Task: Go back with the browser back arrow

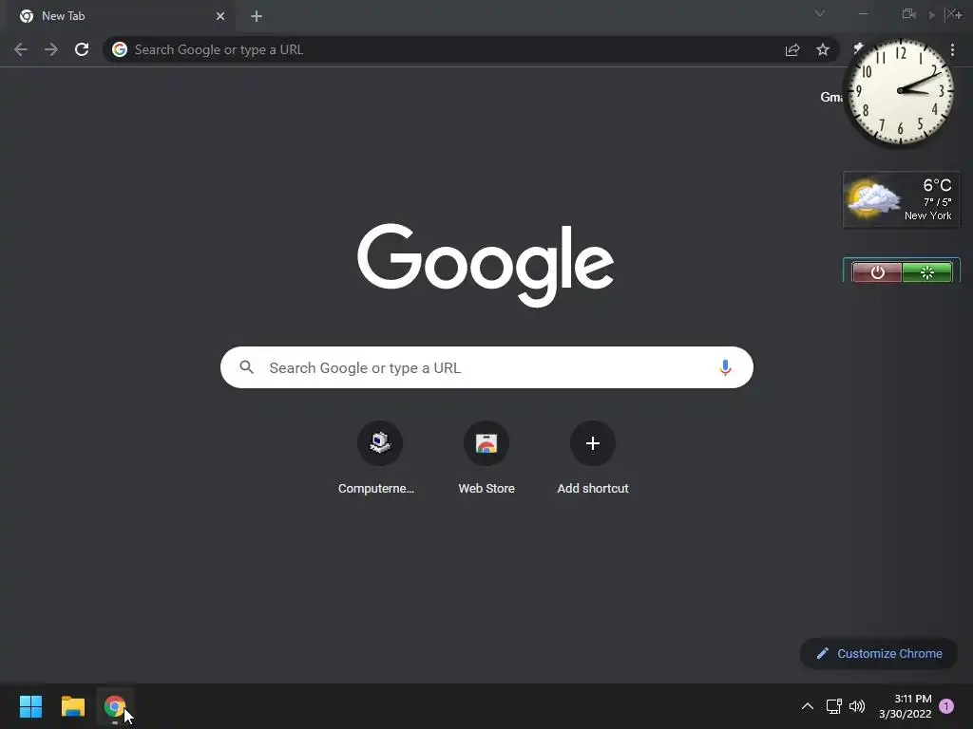Action: (x=21, y=49)
